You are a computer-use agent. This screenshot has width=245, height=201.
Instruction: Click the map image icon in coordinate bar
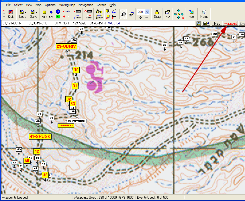click(x=198, y=24)
